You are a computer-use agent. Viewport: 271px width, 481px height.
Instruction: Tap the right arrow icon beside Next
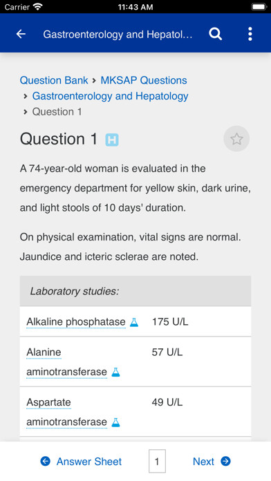pos(225,461)
